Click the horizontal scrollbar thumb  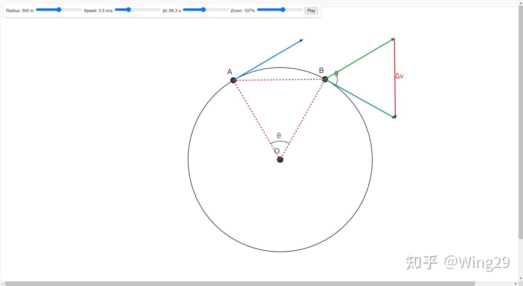pos(240,283)
